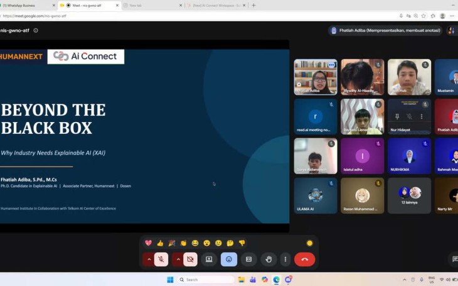The height and width of the screenshot is (286, 458).
Task: Send the crying face reaction
Action: [x=218, y=243]
